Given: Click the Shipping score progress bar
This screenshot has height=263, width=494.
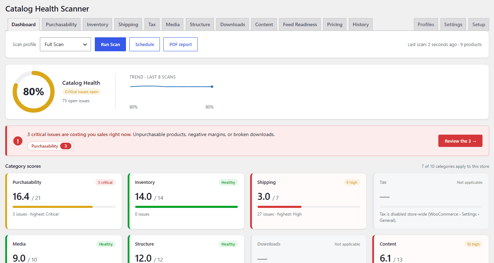Looking at the screenshot, I should point(309,207).
